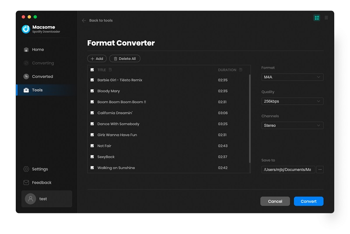The height and width of the screenshot is (234, 350).
Task: Open the Quality dropdown showing 256kbps
Action: pos(292,101)
